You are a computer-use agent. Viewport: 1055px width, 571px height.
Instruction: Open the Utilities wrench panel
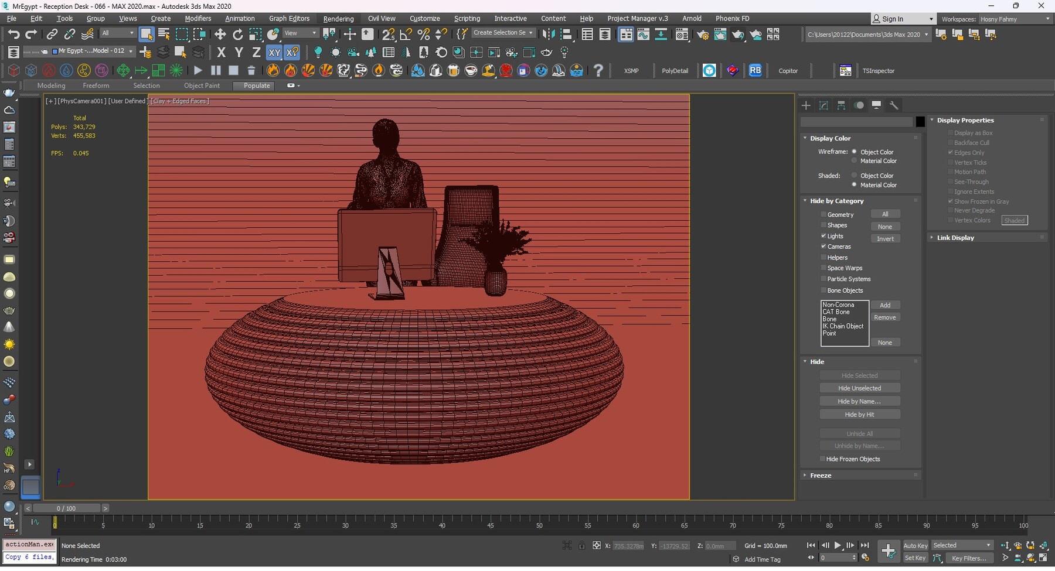click(894, 105)
